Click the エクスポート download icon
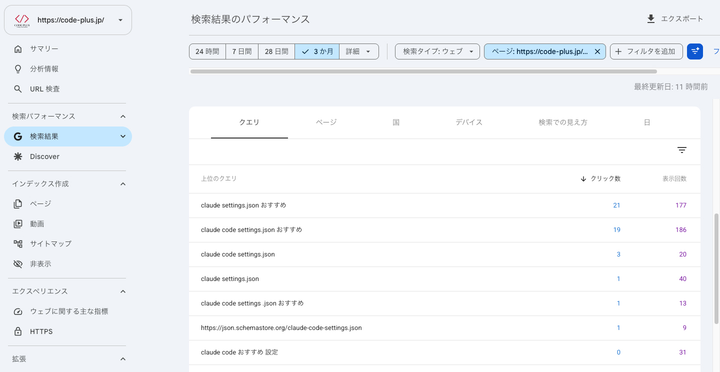 point(650,19)
